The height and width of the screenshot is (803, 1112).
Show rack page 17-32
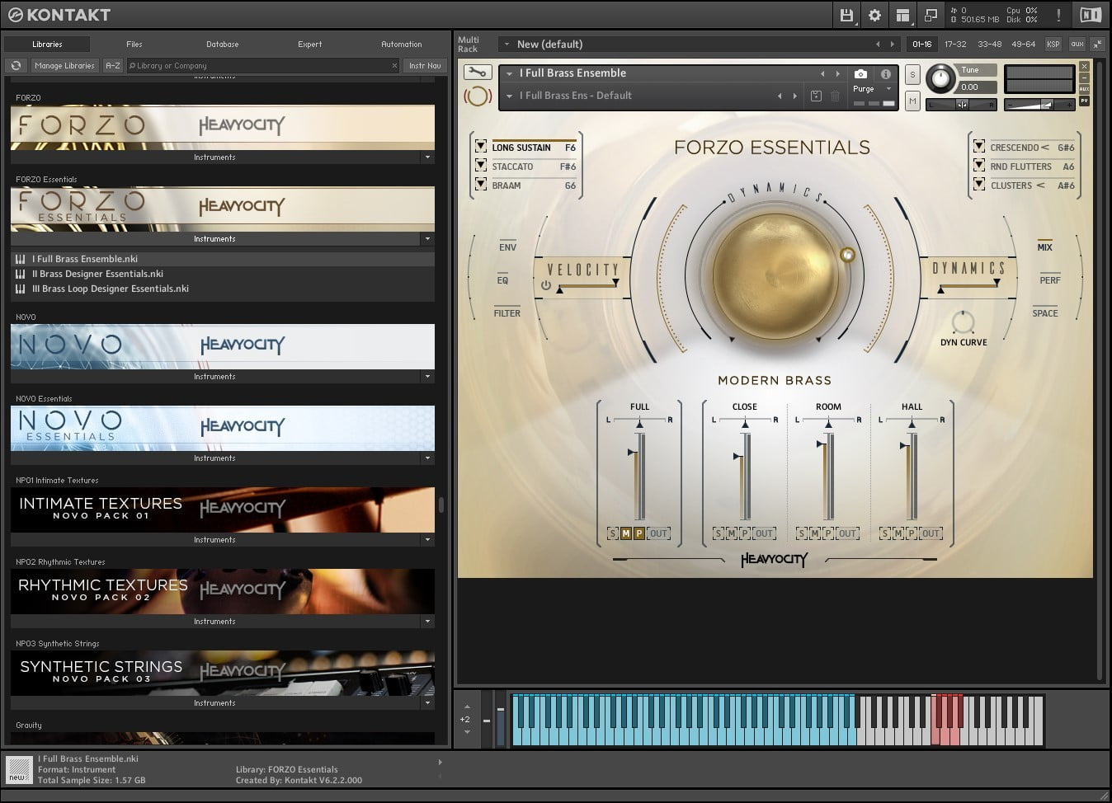955,45
